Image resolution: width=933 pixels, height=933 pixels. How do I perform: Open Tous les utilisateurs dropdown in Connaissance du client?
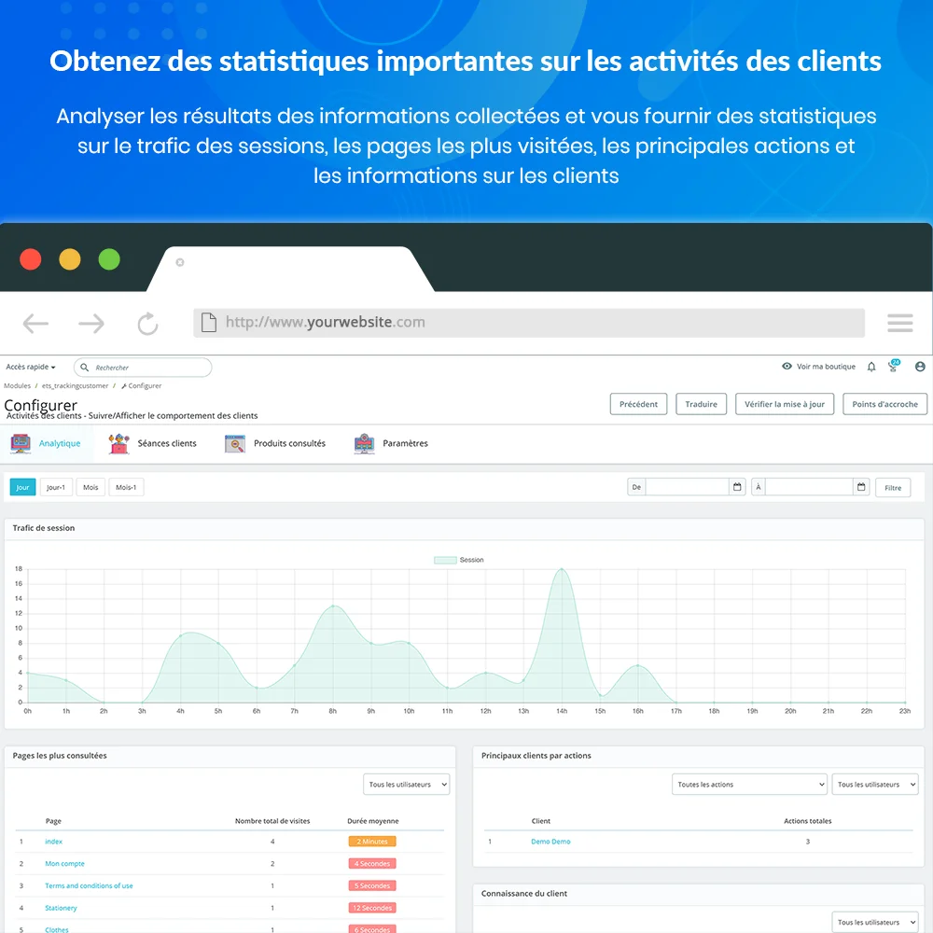pyautogui.click(x=875, y=923)
